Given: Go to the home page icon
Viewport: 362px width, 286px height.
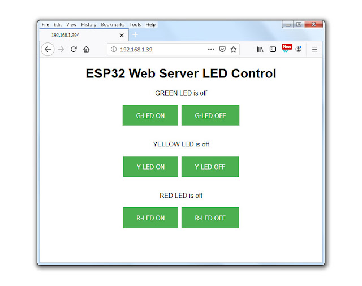Looking at the screenshot, I should [87, 49].
